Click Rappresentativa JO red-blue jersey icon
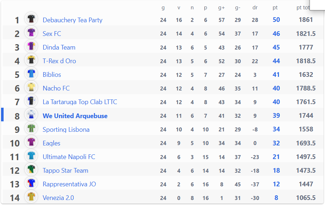325x205 pixels. (31, 183)
